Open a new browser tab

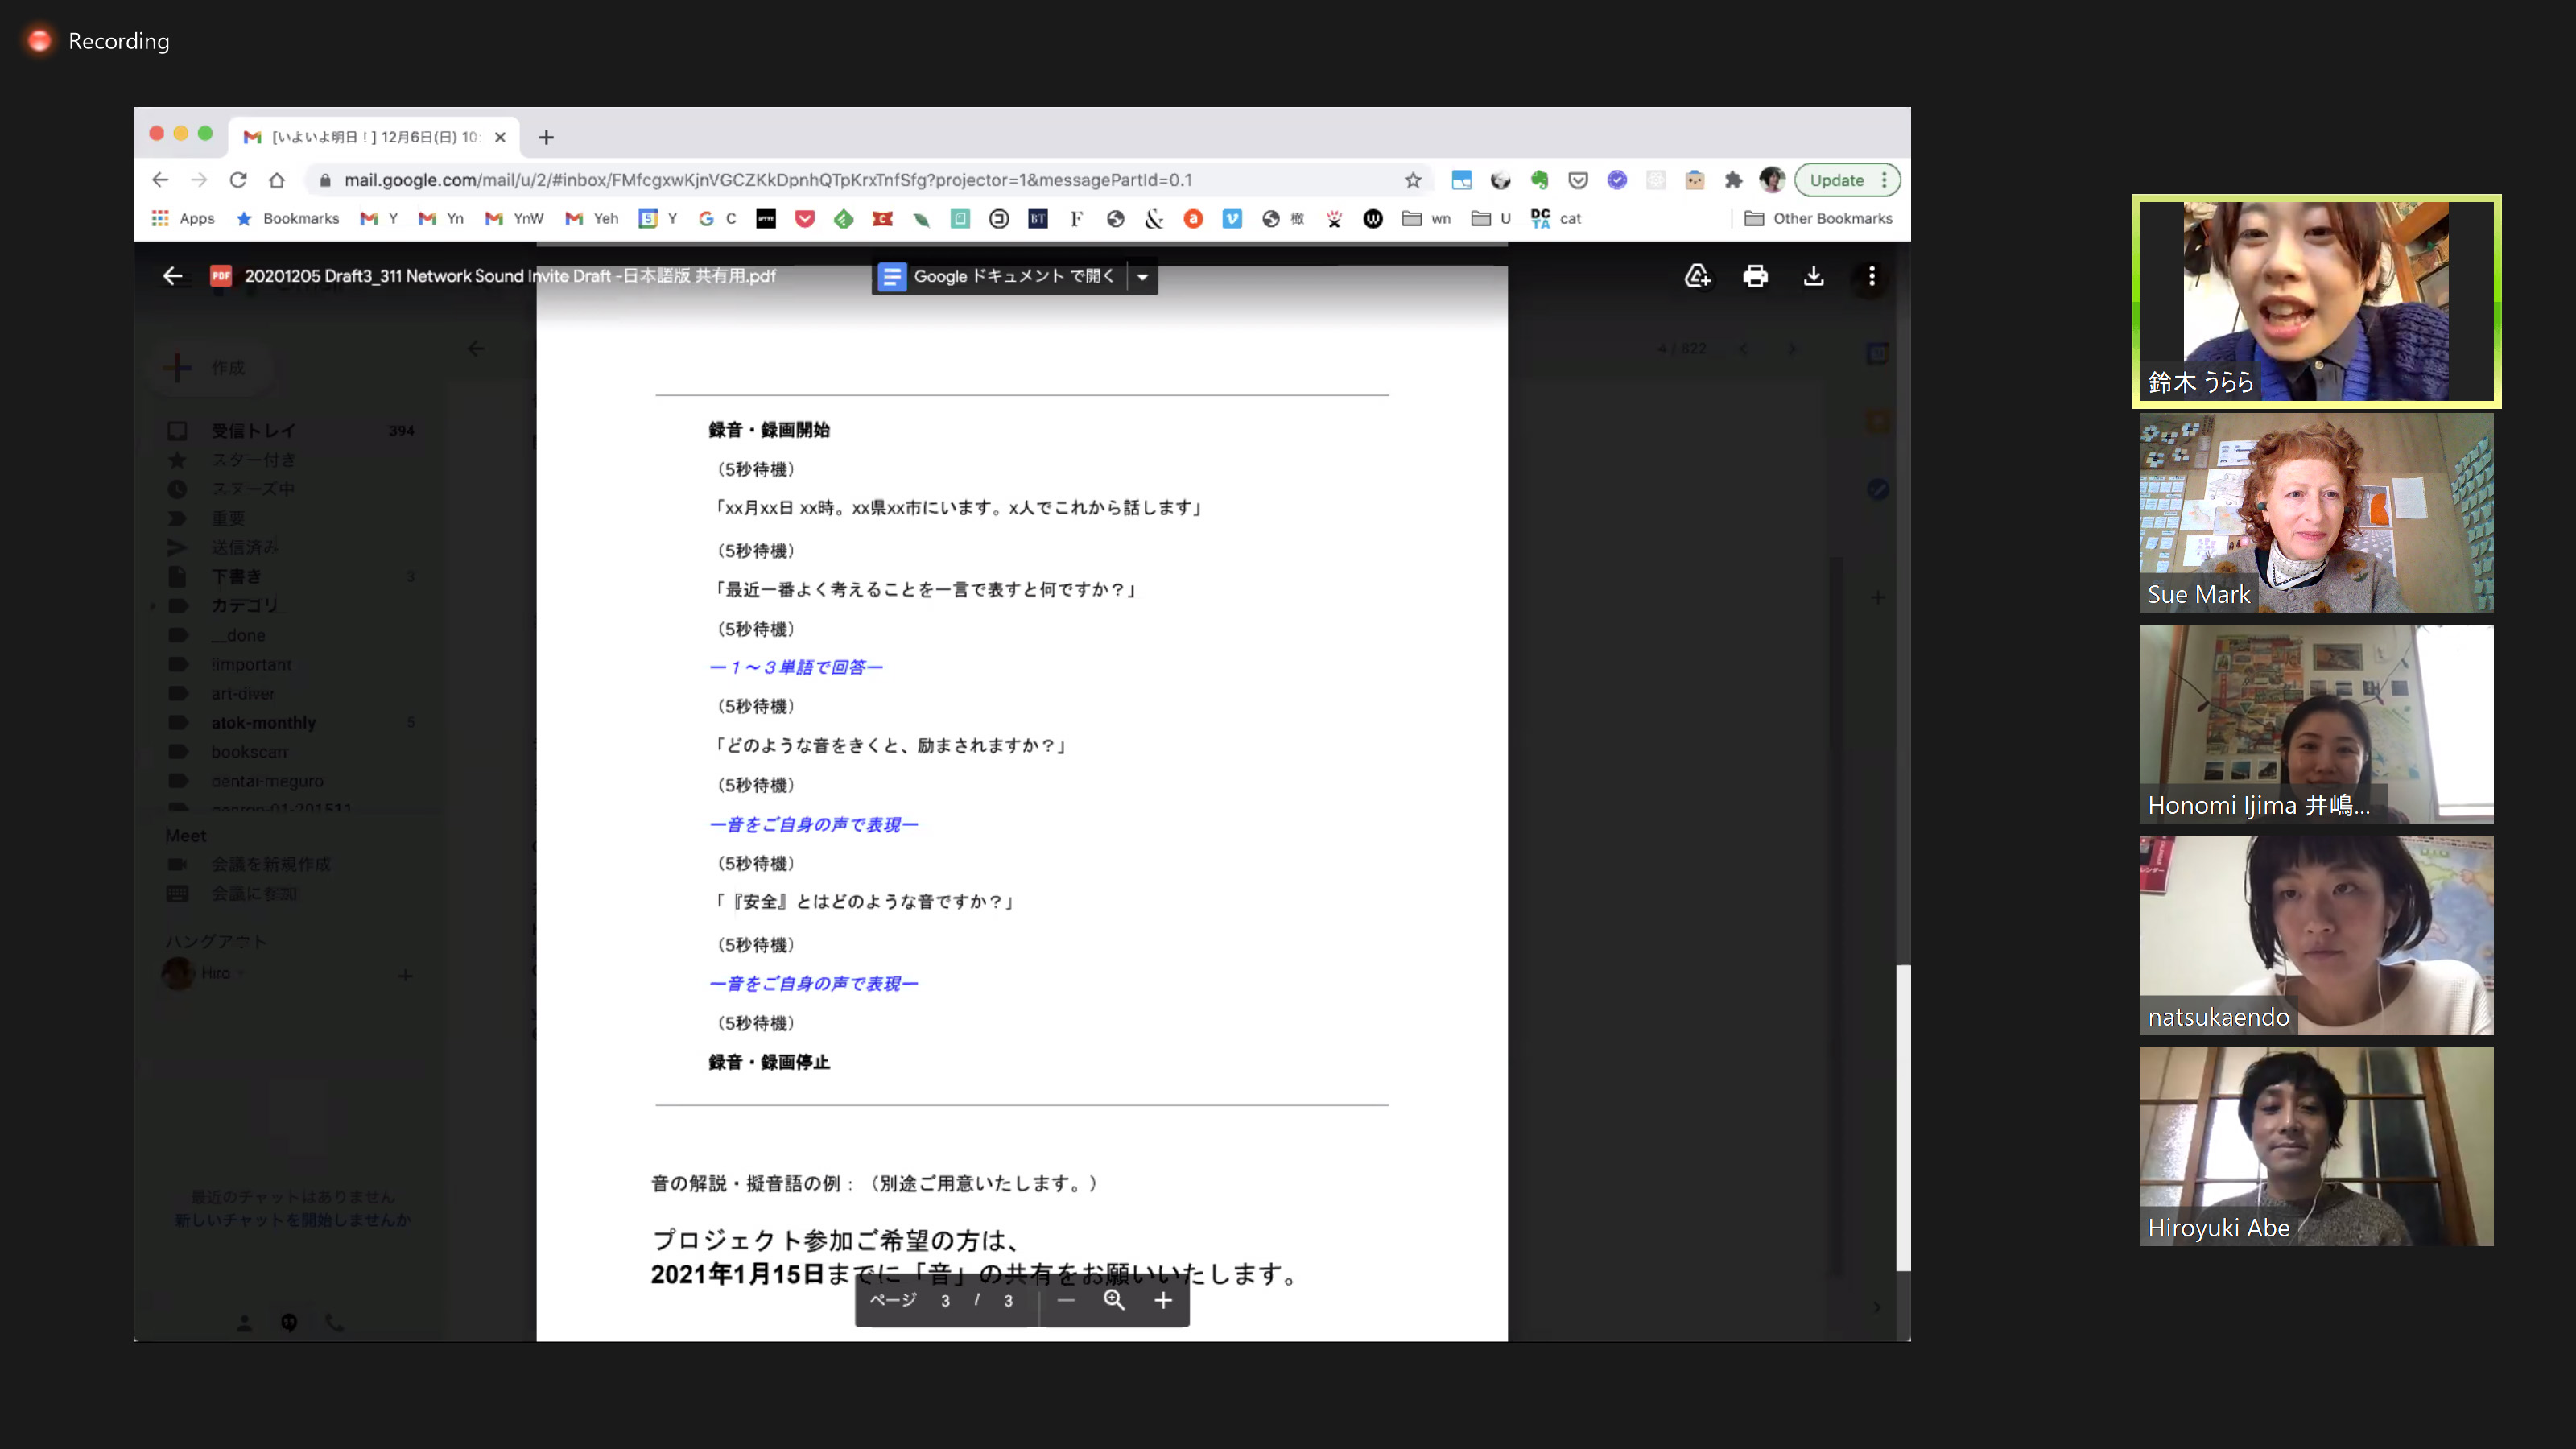pos(546,137)
